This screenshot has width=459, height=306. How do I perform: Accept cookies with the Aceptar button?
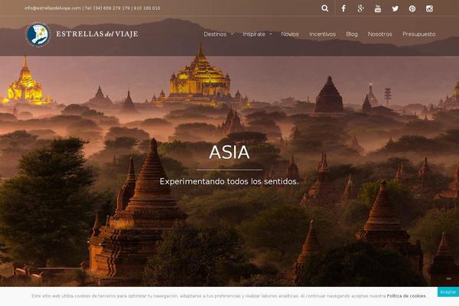pyautogui.click(x=448, y=292)
